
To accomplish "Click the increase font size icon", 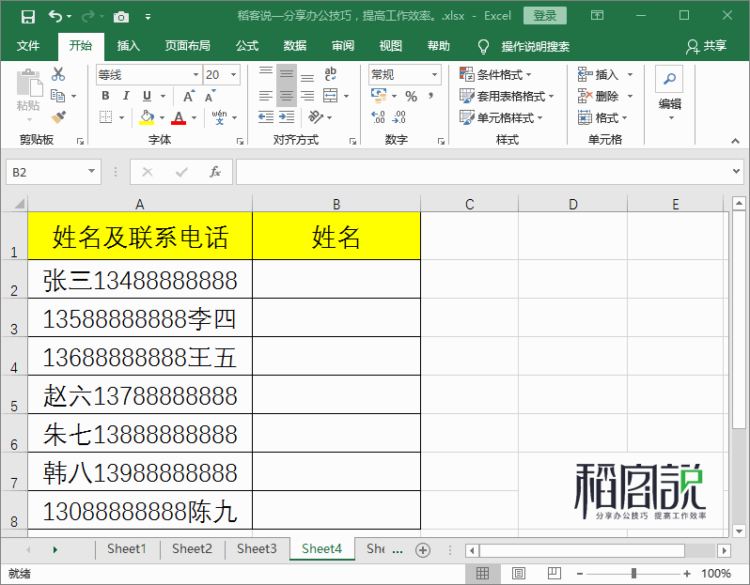I will (189, 96).
